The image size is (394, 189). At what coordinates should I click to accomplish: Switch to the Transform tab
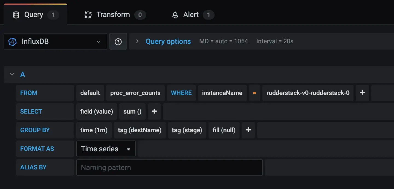[x=113, y=14]
